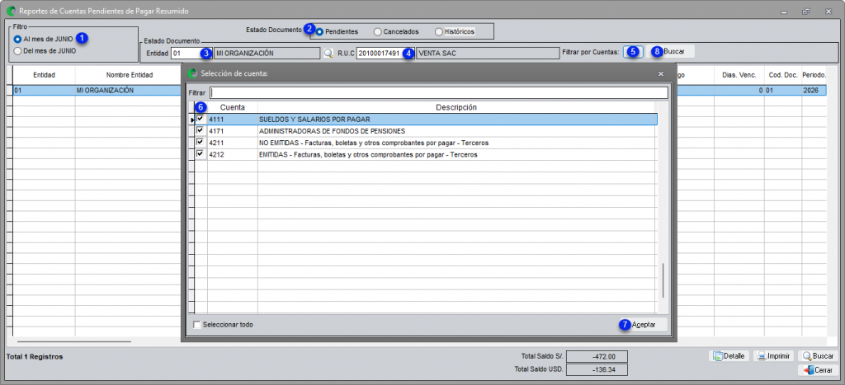The width and height of the screenshot is (845, 385).
Task: Select 'SUELDOS Y SALARIOS POR PAGAR' description cell
Action: point(457,119)
